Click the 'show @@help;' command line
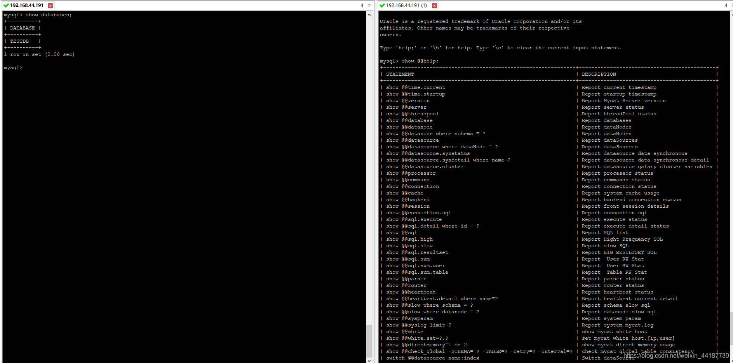The height and width of the screenshot is (363, 733). pyautogui.click(x=409, y=61)
